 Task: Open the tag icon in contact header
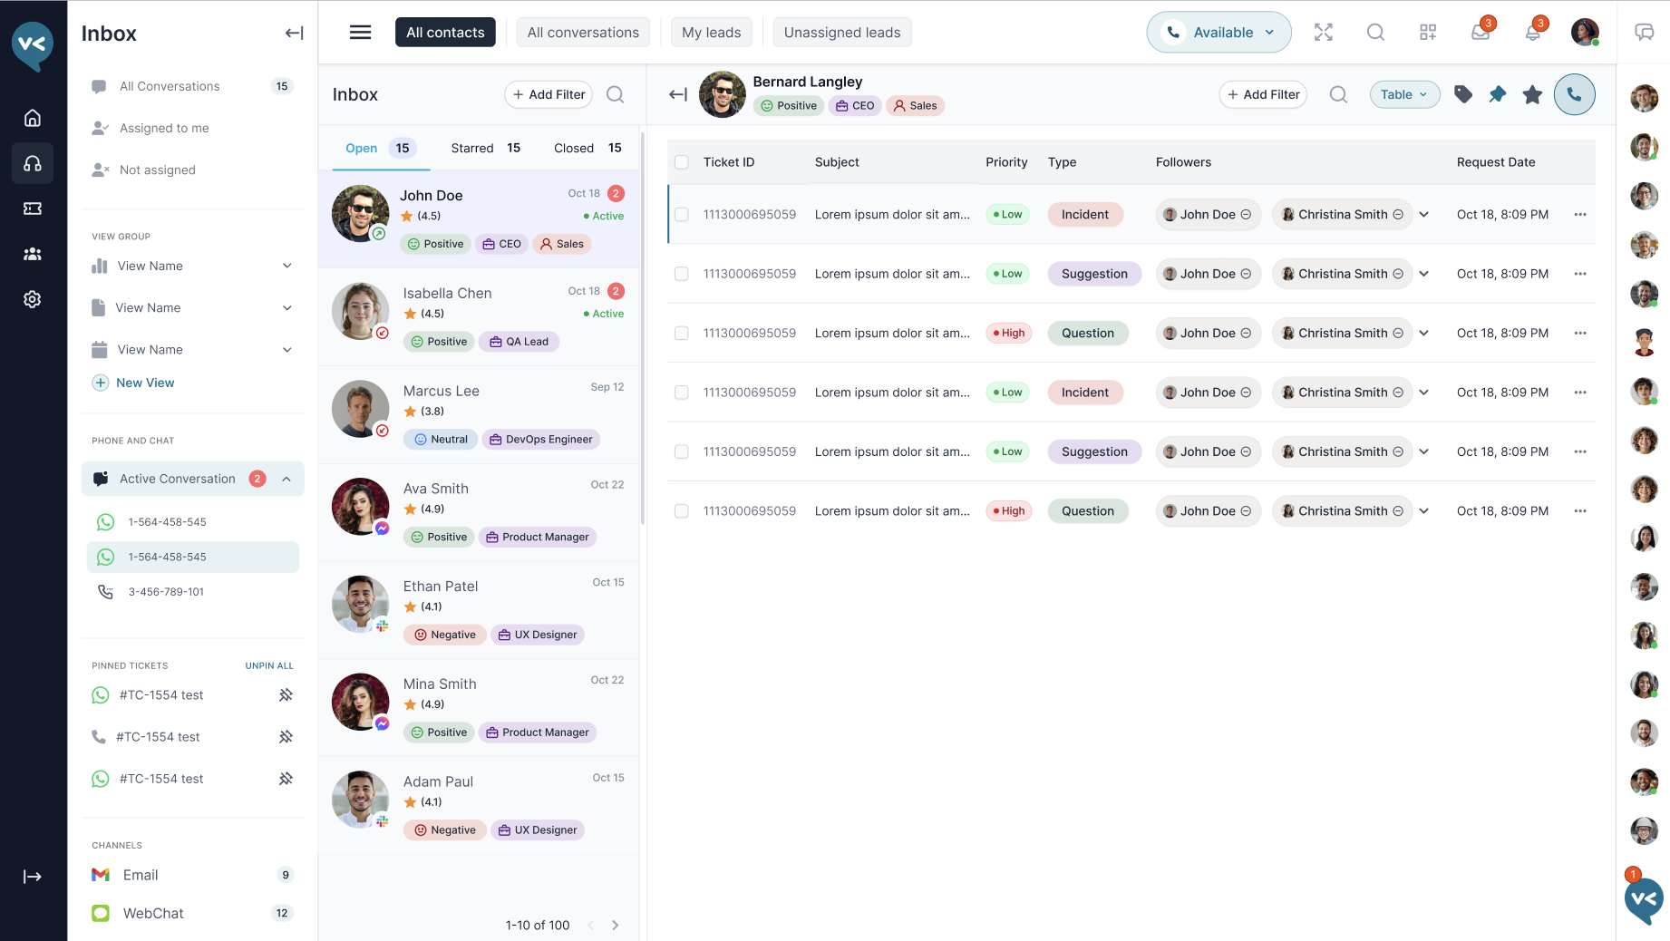[x=1462, y=94]
